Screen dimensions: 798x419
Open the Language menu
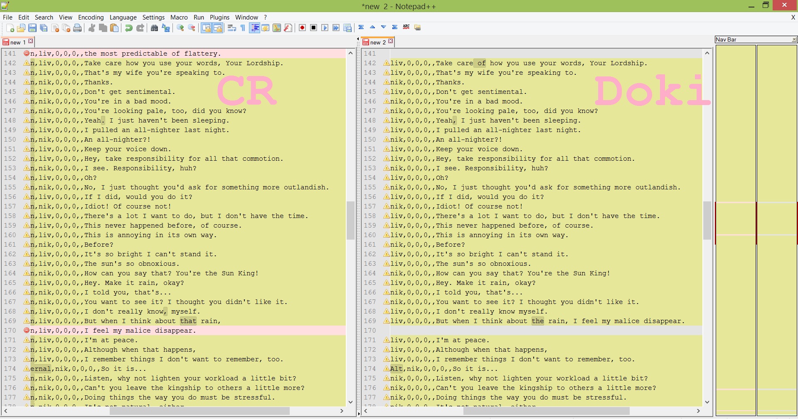[x=123, y=17]
